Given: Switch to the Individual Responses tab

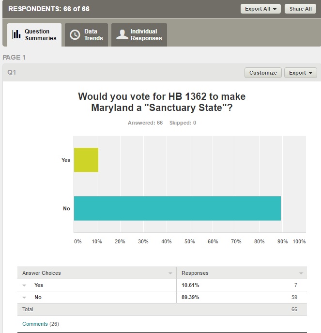Looking at the screenshot, I should tap(139, 35).
